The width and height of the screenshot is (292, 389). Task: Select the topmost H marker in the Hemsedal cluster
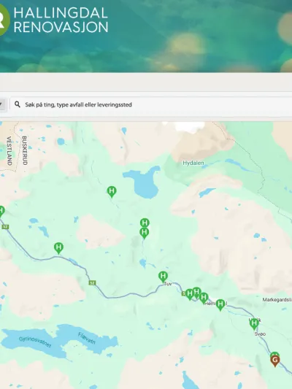(x=196, y=290)
